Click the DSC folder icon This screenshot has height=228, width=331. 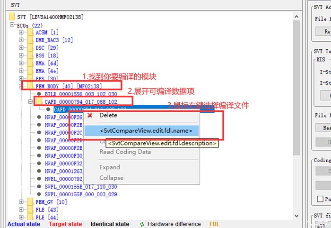tap(30, 47)
